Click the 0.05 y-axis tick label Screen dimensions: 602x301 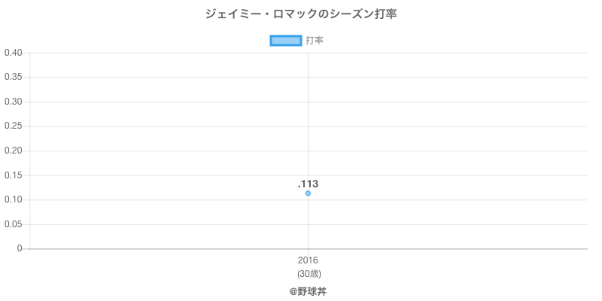click(14, 224)
